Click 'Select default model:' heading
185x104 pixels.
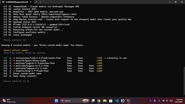[16, 50]
